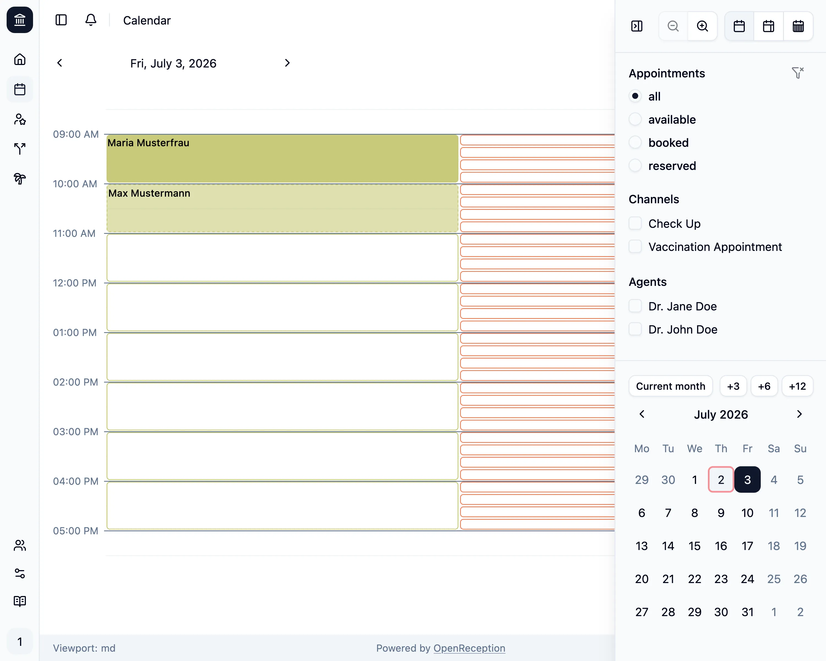Open the clients icon in sidebar
Screen dimensions: 826x661
point(20,119)
